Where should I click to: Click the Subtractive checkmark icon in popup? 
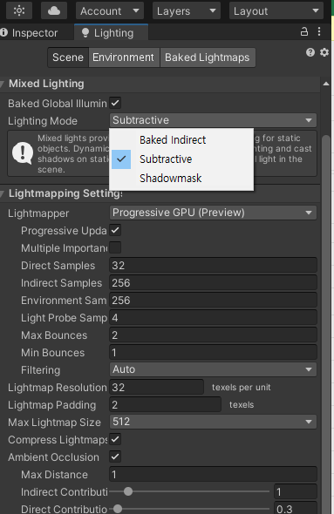pyautogui.click(x=121, y=159)
